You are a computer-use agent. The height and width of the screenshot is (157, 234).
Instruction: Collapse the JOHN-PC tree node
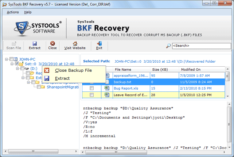[7, 59]
